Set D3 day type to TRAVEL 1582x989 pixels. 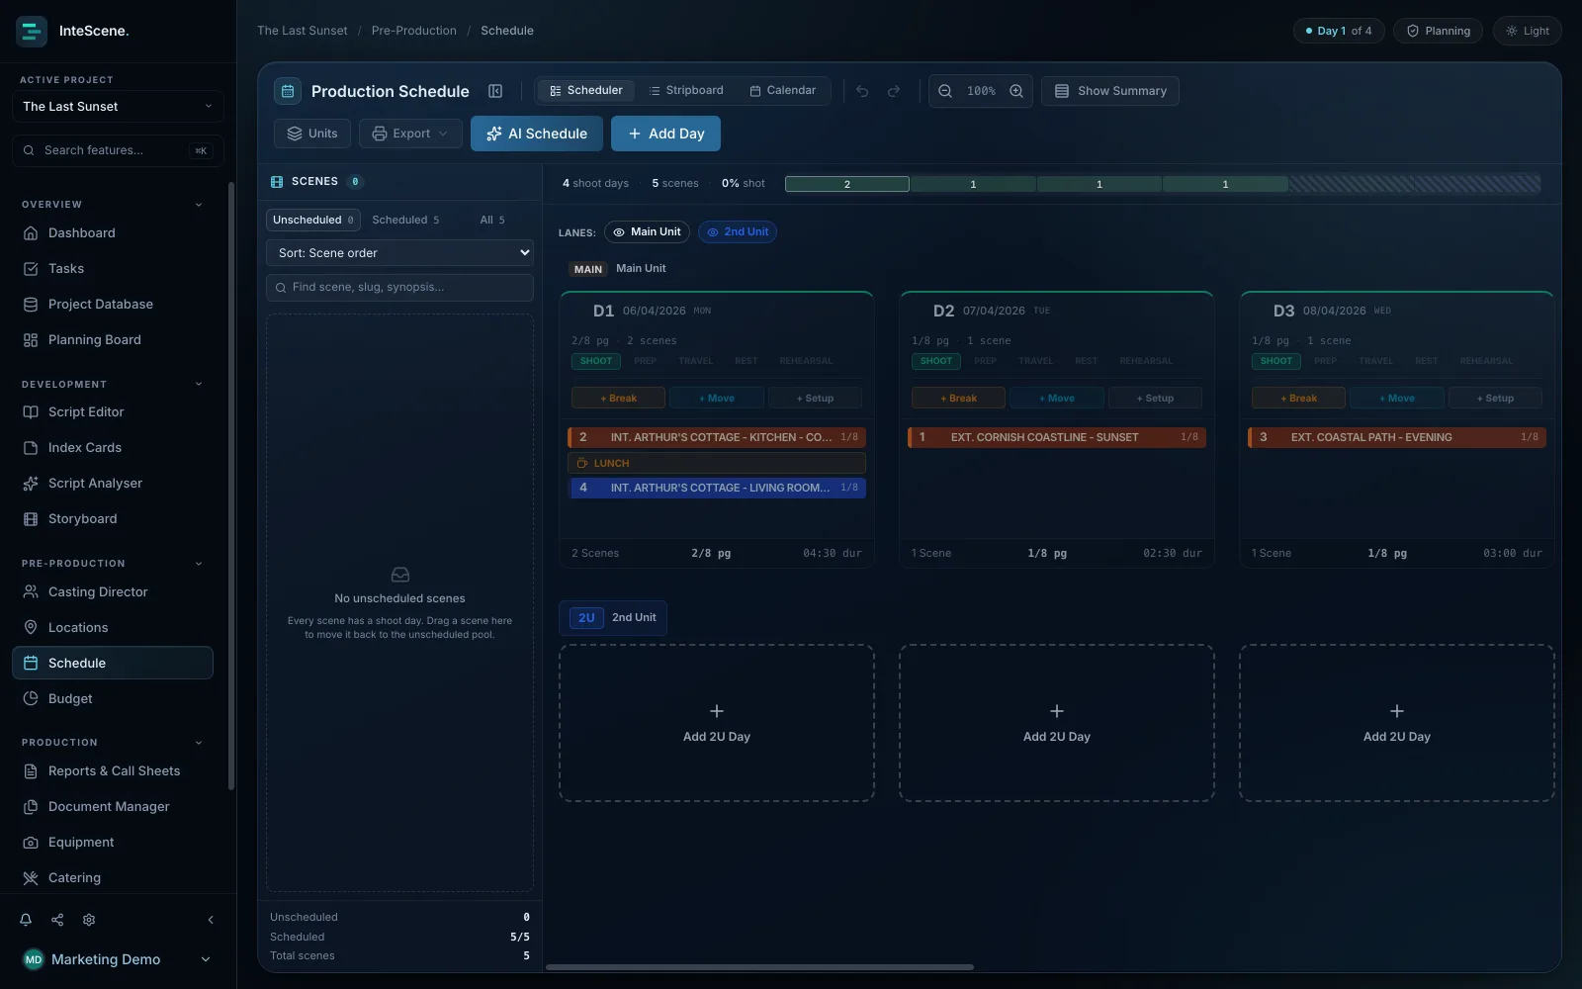pyautogui.click(x=1376, y=361)
